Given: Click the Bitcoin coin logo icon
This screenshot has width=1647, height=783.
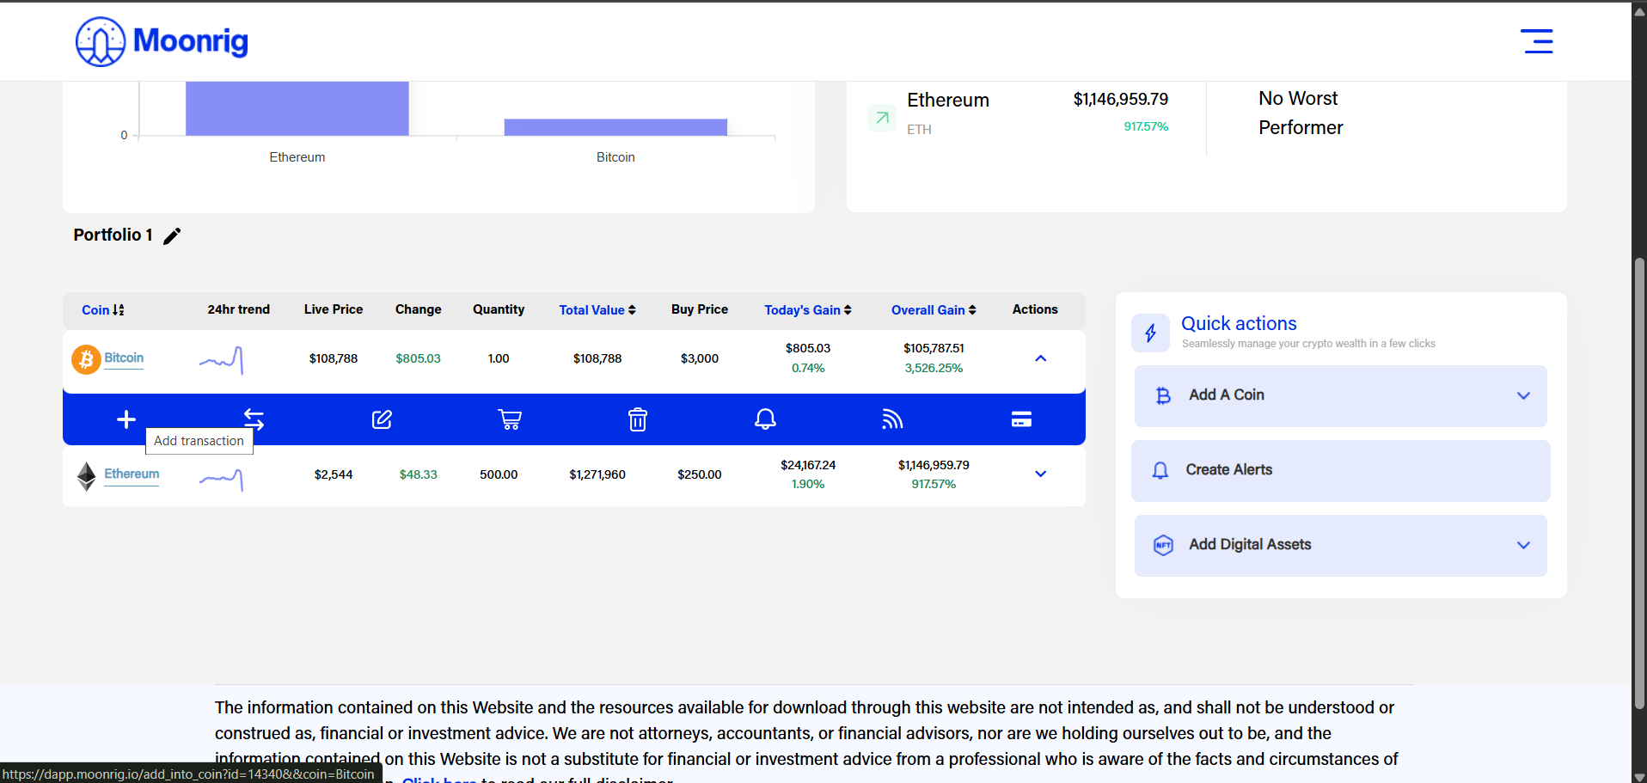Looking at the screenshot, I should point(86,359).
